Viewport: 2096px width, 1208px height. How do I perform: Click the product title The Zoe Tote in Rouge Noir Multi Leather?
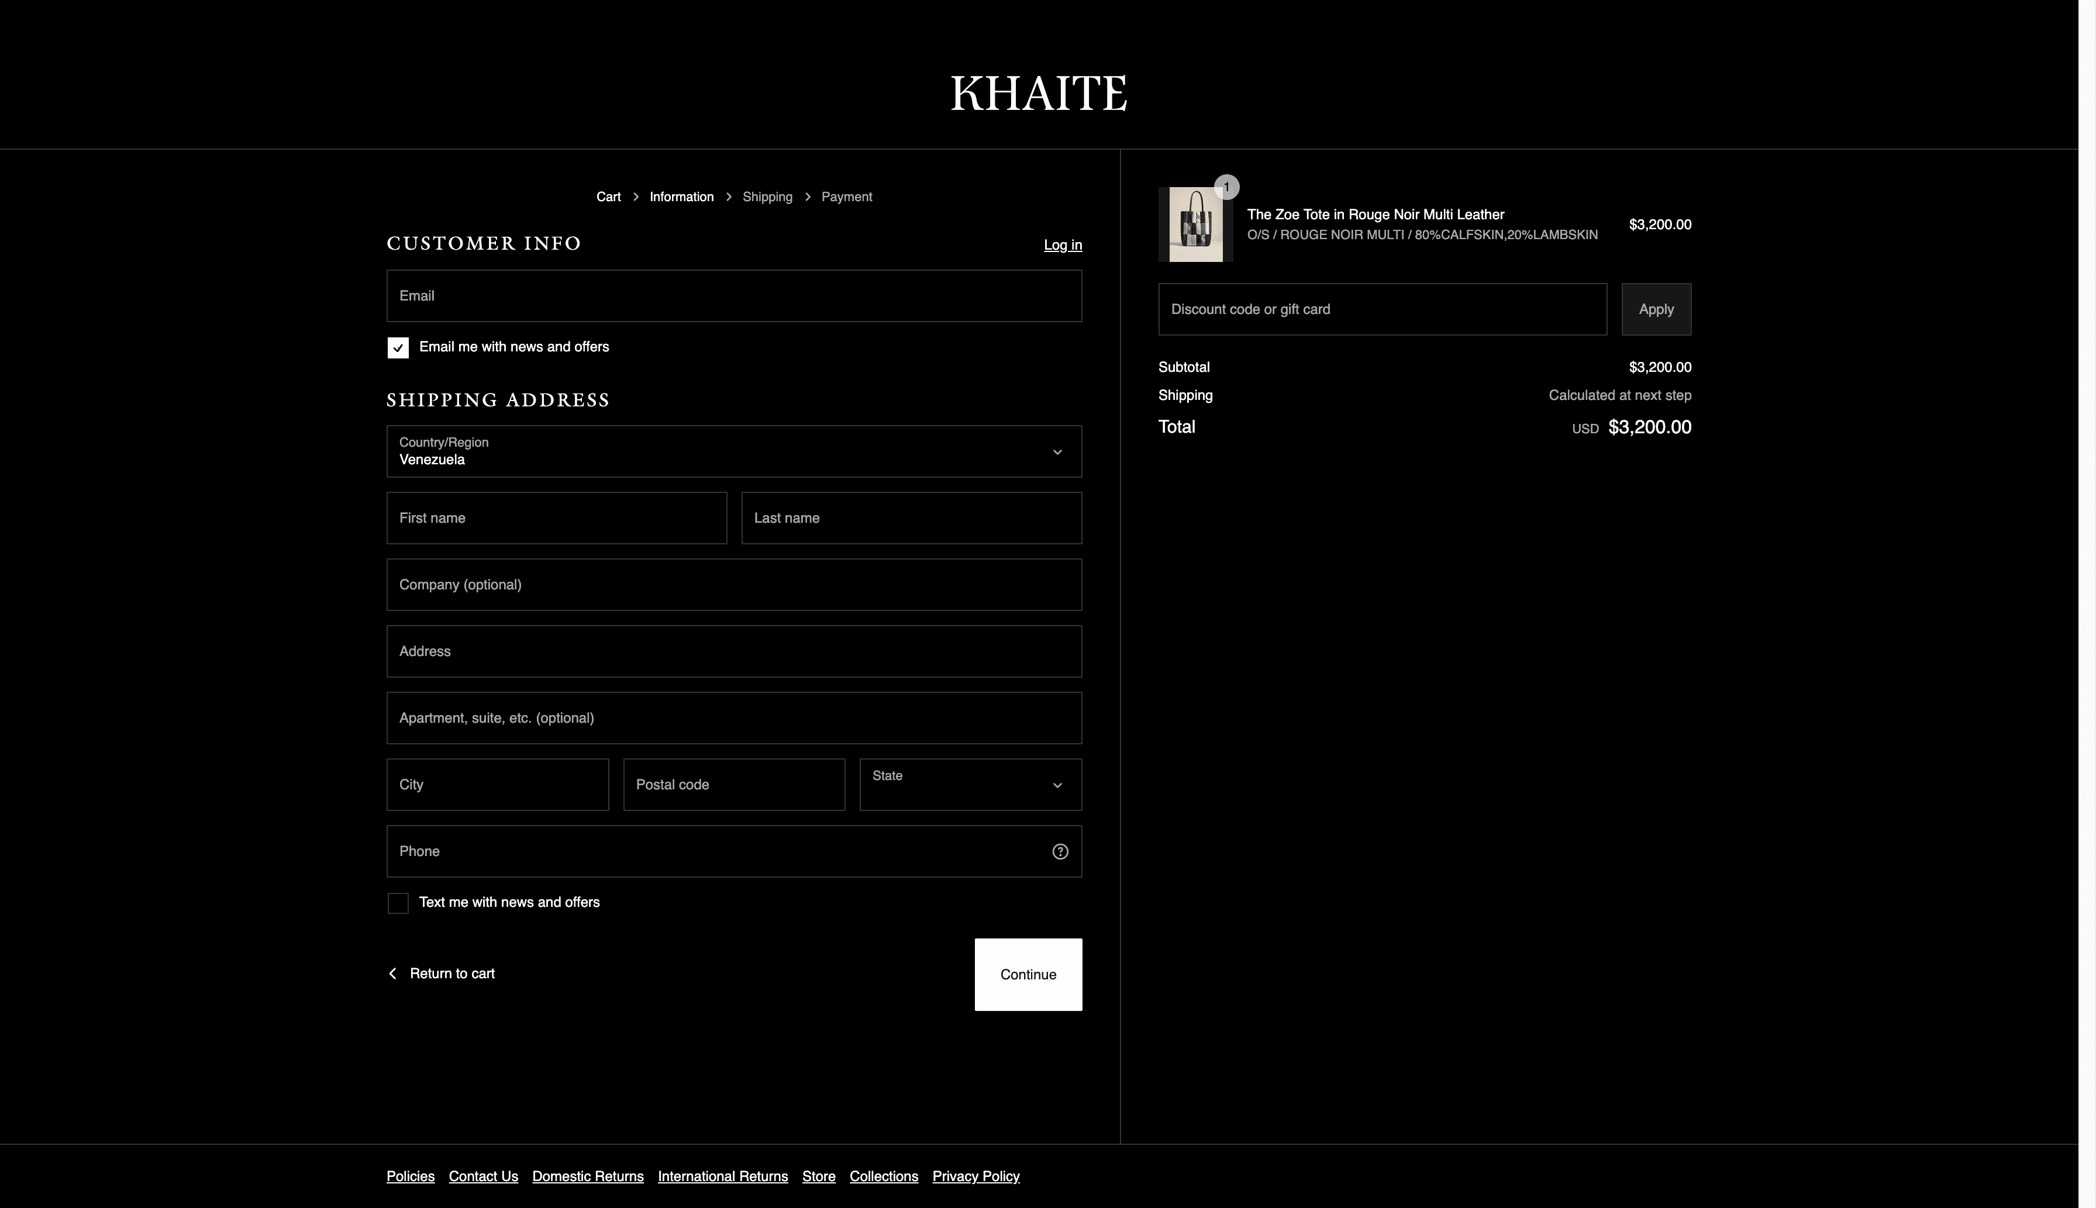click(1375, 215)
